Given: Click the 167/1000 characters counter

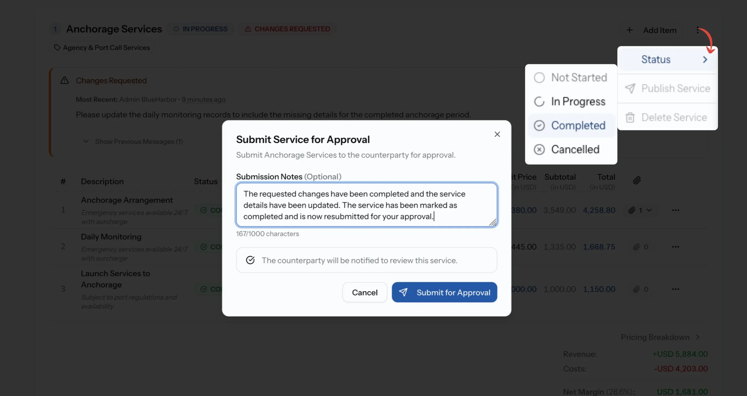Looking at the screenshot, I should (x=267, y=234).
